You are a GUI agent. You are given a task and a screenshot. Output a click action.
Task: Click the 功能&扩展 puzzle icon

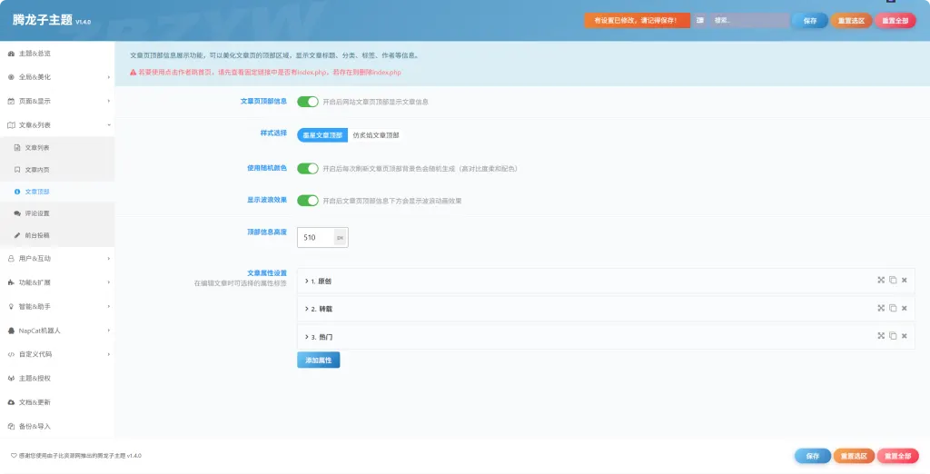(x=11, y=282)
